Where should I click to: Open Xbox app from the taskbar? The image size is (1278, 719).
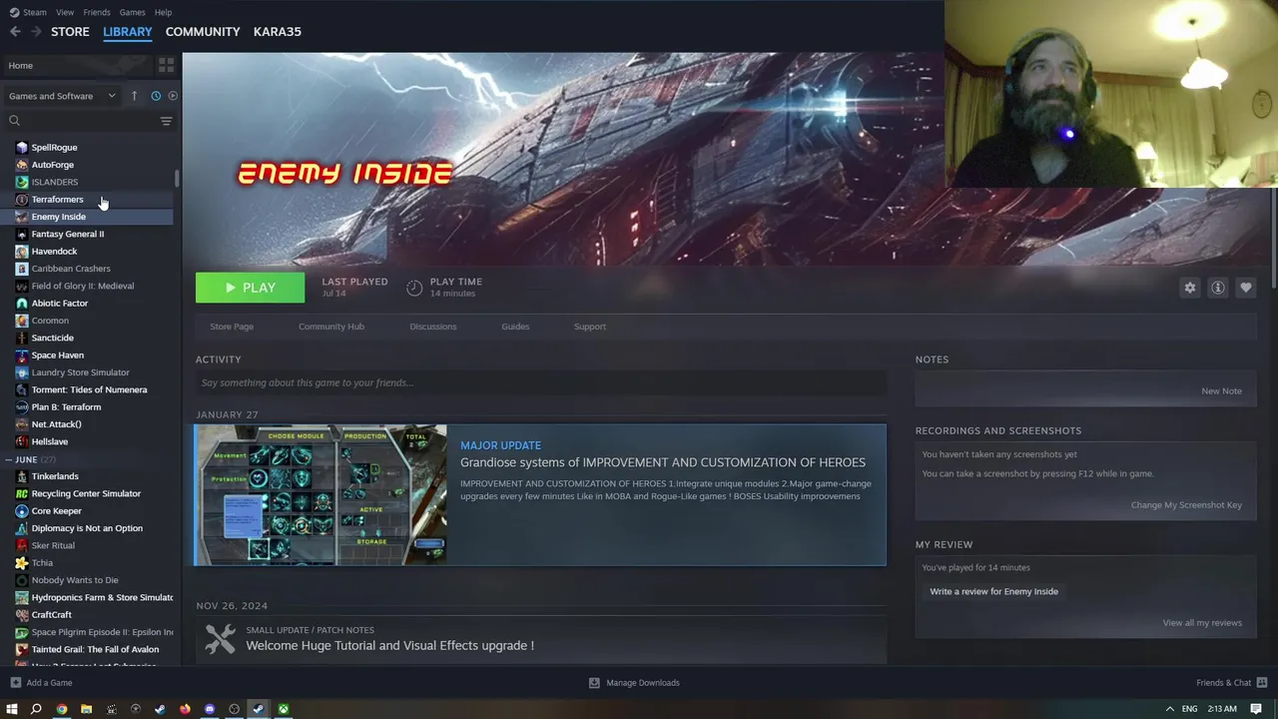click(x=284, y=709)
